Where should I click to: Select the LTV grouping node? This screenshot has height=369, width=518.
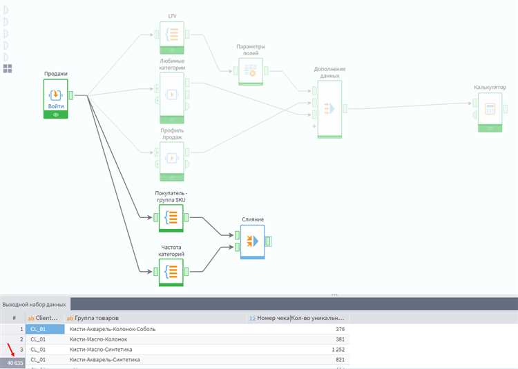point(172,38)
